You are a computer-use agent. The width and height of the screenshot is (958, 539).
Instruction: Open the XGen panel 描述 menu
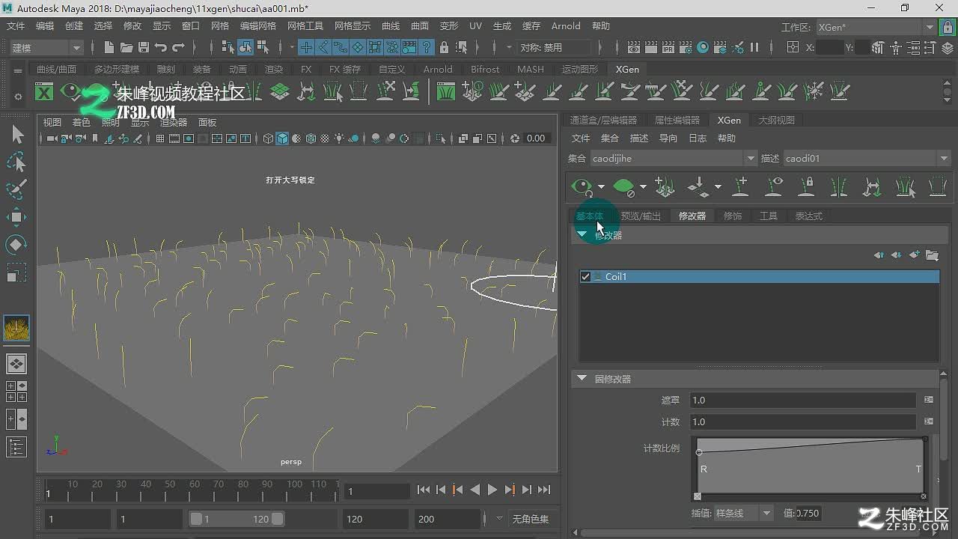coord(639,138)
